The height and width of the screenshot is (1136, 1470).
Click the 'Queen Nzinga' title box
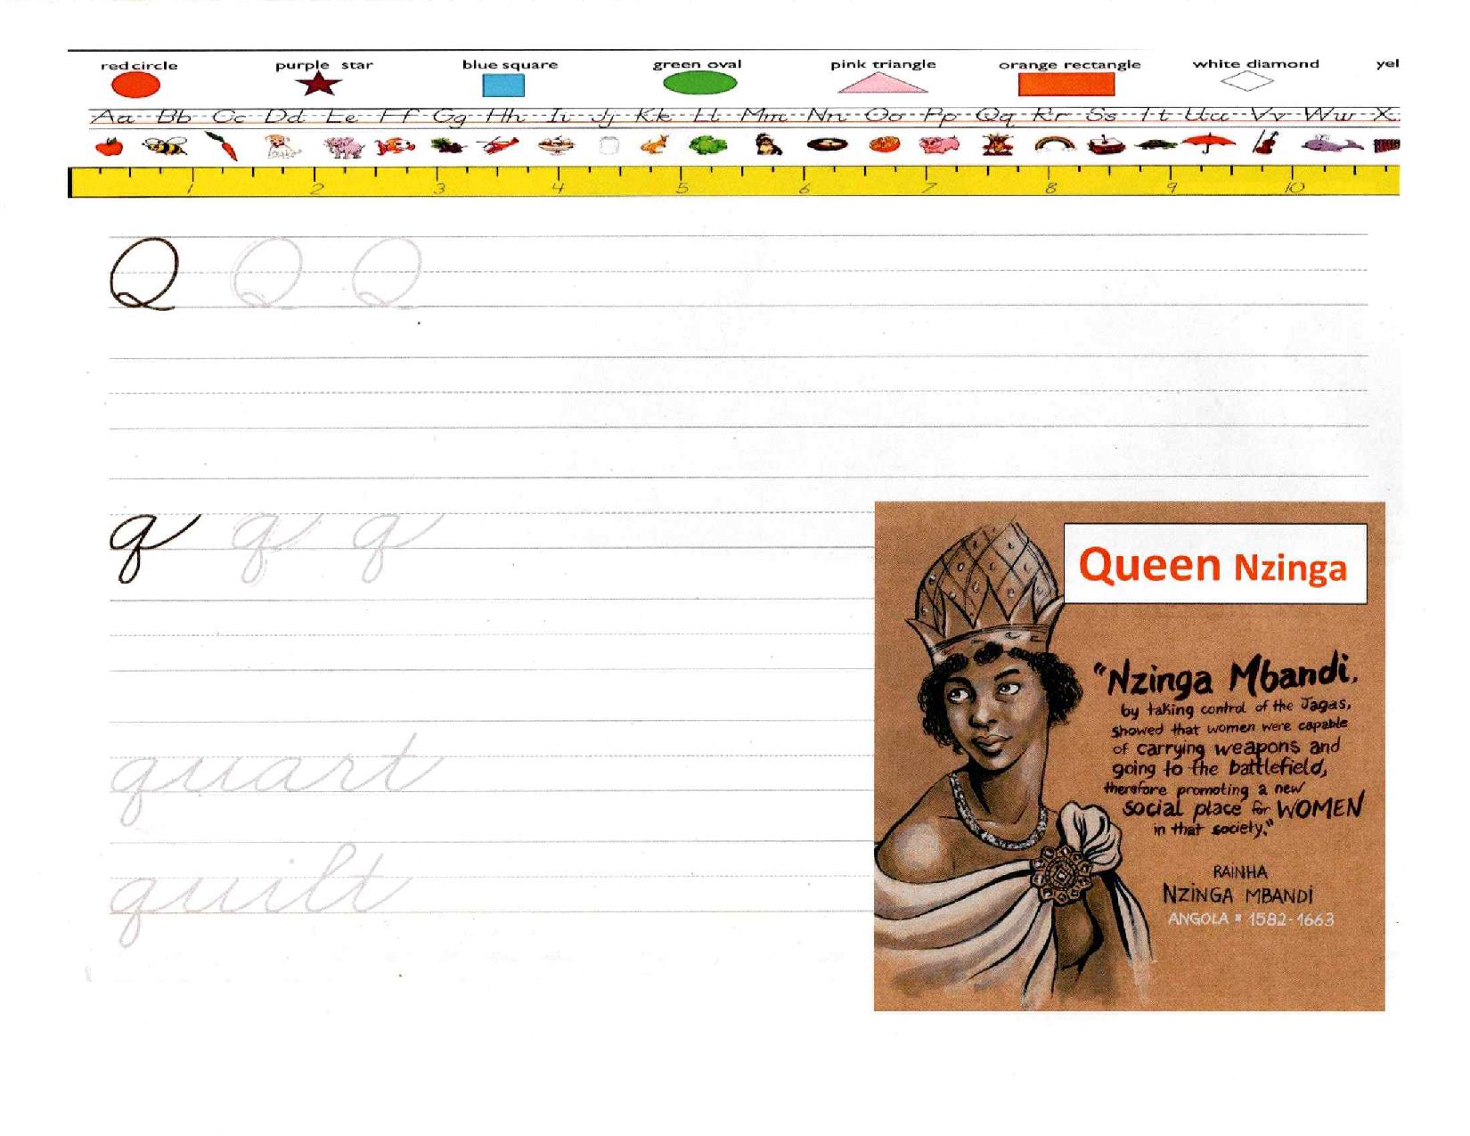(x=1215, y=565)
